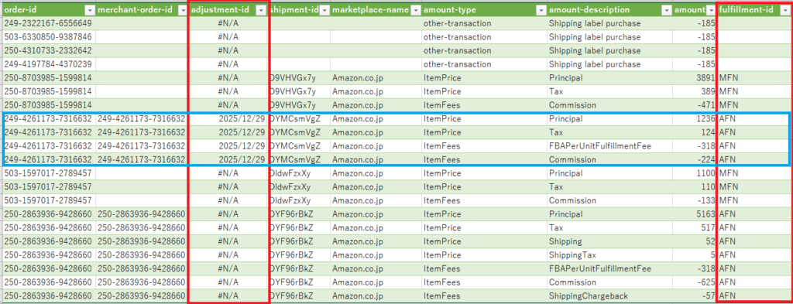Click the amount cell showing 389
This screenshot has height=304, width=793.
[695, 91]
